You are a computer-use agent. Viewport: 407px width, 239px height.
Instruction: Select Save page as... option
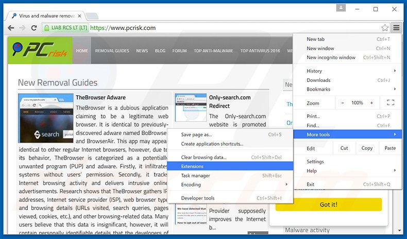pos(230,134)
